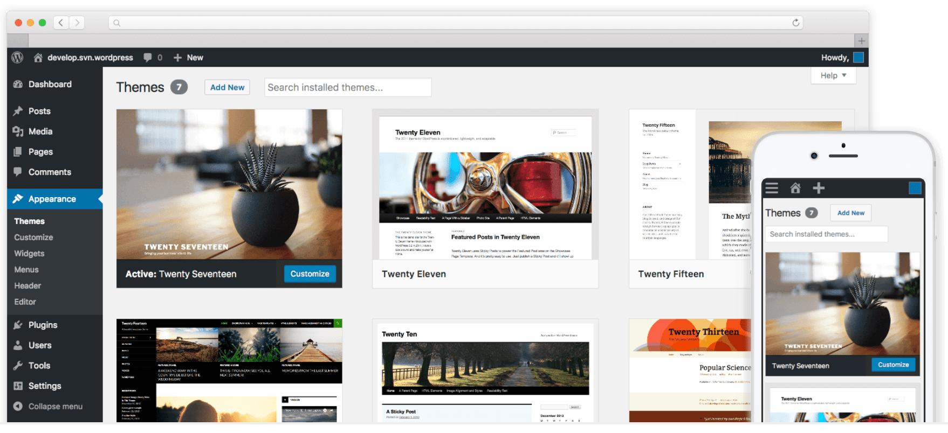Click the Settings sidebar label
Screen dimensions: 948x433
pyautogui.click(x=45, y=386)
